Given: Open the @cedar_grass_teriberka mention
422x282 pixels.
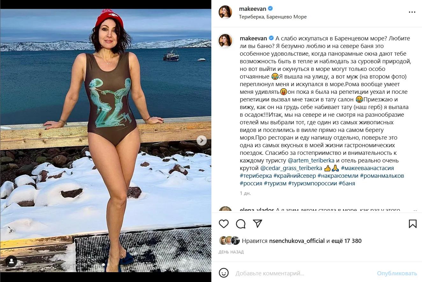Looking at the screenshot, I should (x=291, y=168).
